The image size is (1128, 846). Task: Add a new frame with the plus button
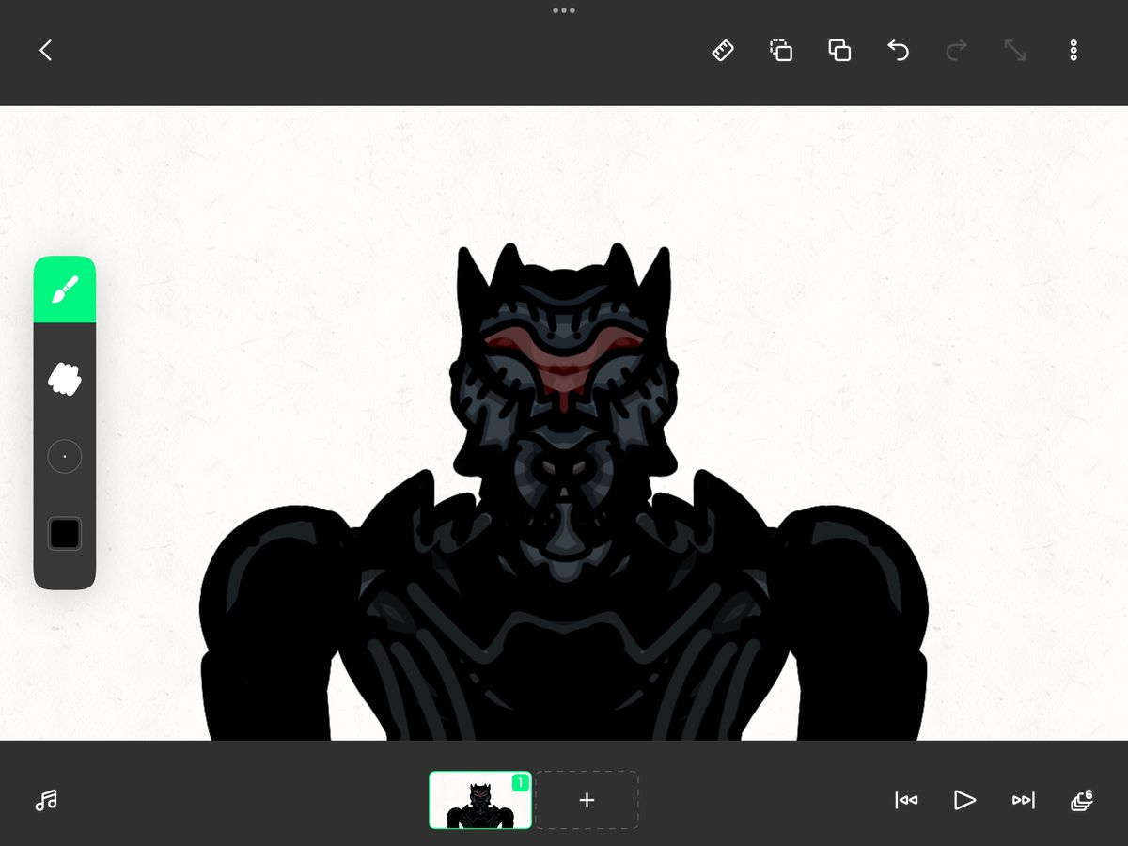tap(587, 800)
